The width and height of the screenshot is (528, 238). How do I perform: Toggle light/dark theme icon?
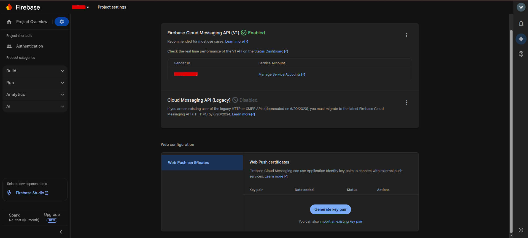coord(521,230)
